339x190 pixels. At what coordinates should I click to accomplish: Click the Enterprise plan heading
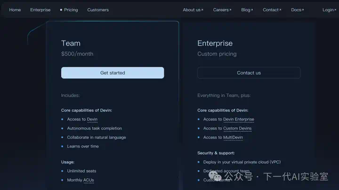click(x=215, y=43)
